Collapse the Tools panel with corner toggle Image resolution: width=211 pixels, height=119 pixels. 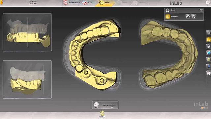201,10
